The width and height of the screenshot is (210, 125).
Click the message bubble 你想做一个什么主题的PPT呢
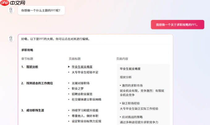pyautogui.click(x=41, y=10)
